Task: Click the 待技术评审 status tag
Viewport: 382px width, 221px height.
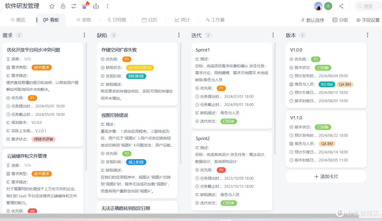Action: pos(44,139)
